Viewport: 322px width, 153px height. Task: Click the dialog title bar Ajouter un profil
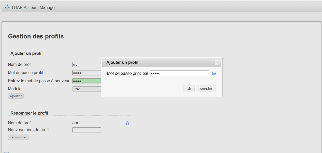point(154,62)
